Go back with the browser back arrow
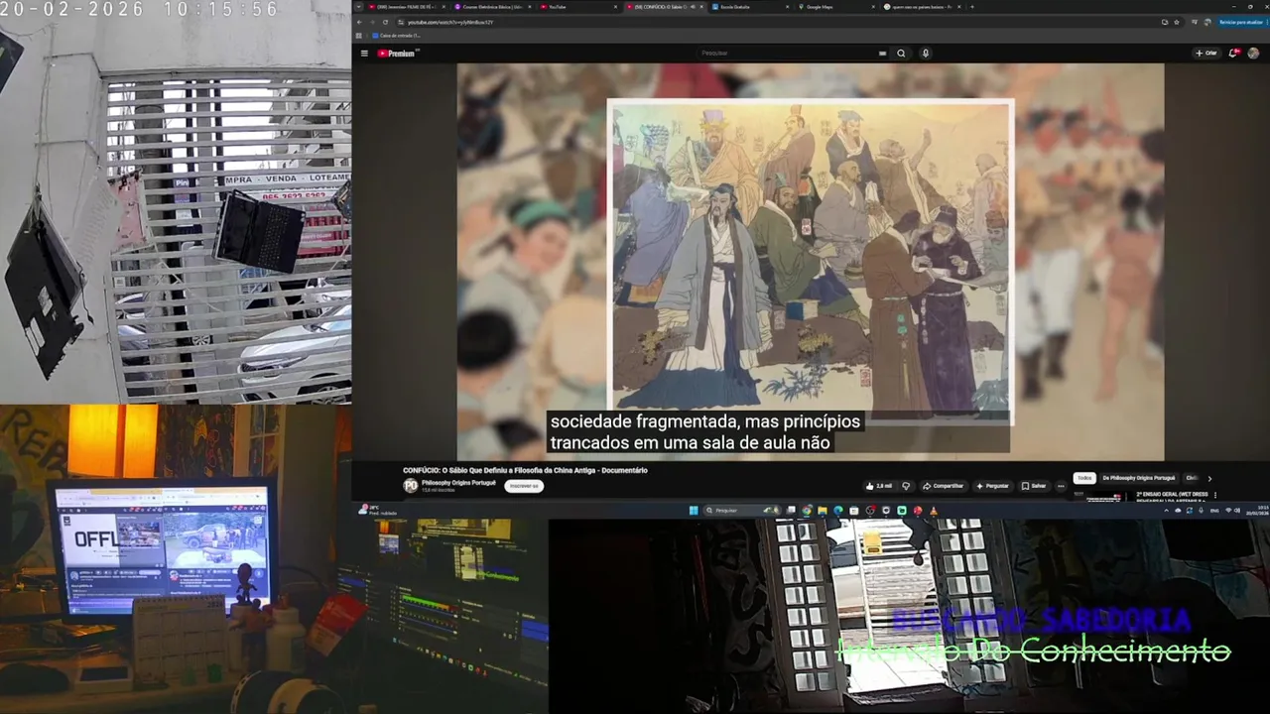Viewport: 1270px width, 714px height. (359, 22)
